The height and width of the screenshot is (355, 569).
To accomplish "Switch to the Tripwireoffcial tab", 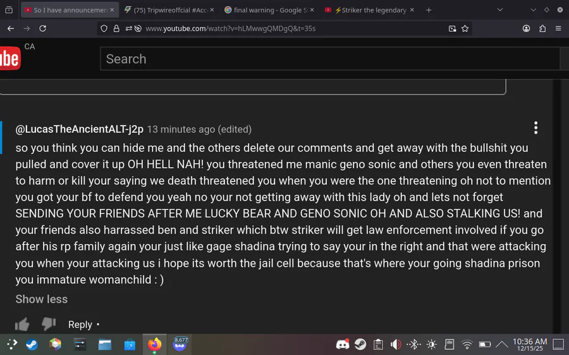I will (168, 10).
